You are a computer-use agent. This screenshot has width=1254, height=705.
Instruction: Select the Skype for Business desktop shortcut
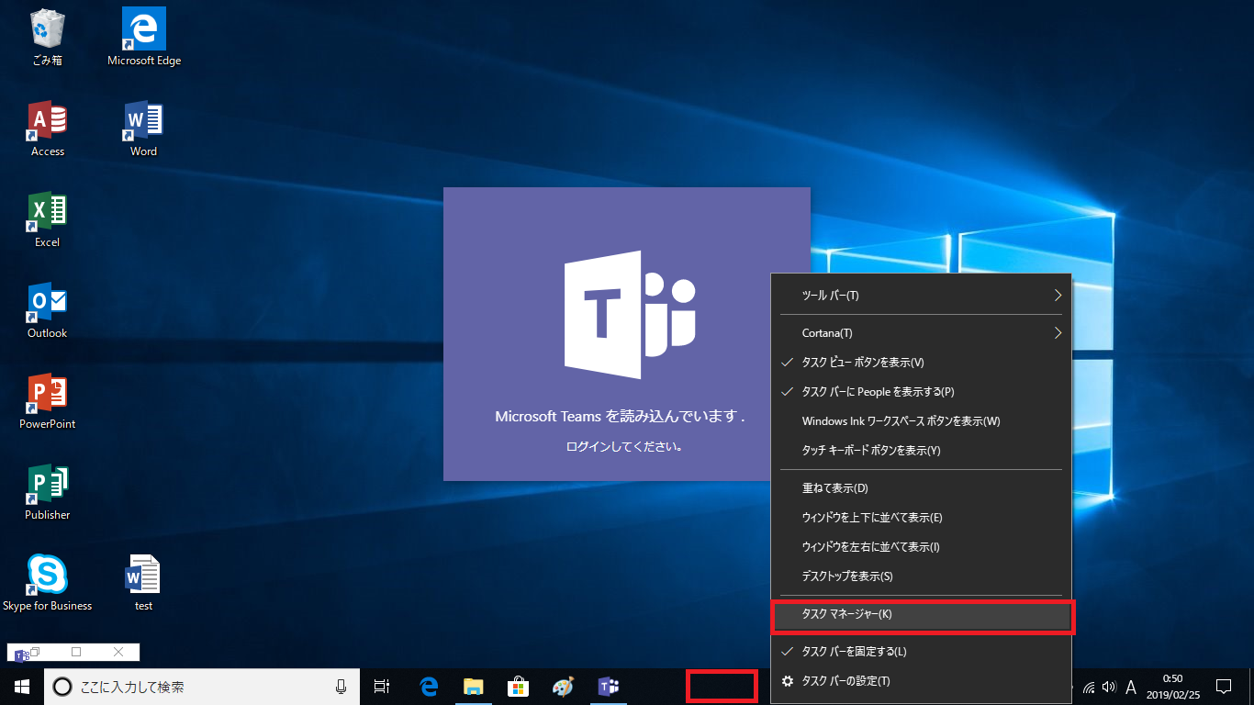(47, 584)
